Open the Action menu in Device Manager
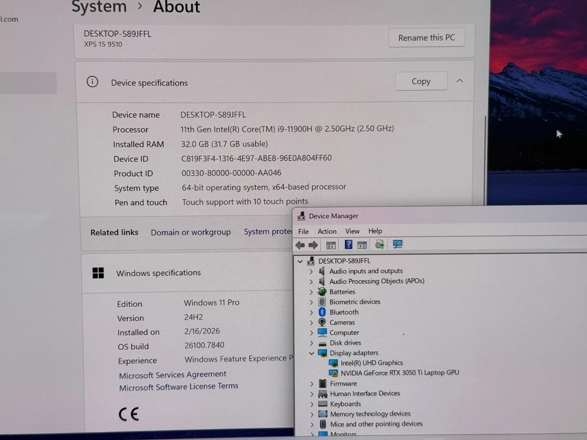Viewport: 587px width, 440px height. coord(327,231)
